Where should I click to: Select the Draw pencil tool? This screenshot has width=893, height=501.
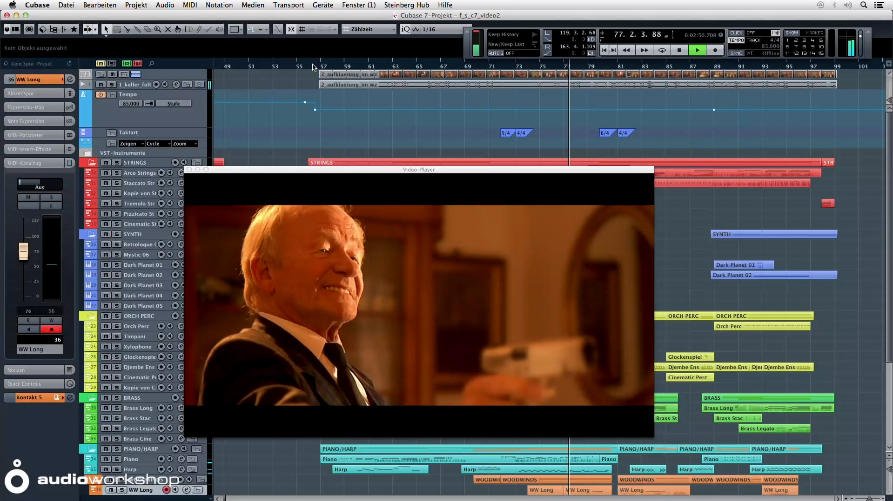199,29
